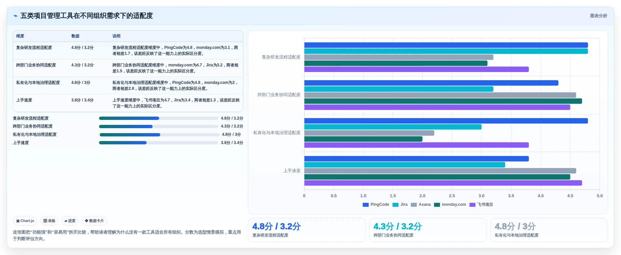This screenshot has width=621, height=255.
Task: Click the table description starting 私有化与本地治理适配度维度中
Action: [x=175, y=86]
